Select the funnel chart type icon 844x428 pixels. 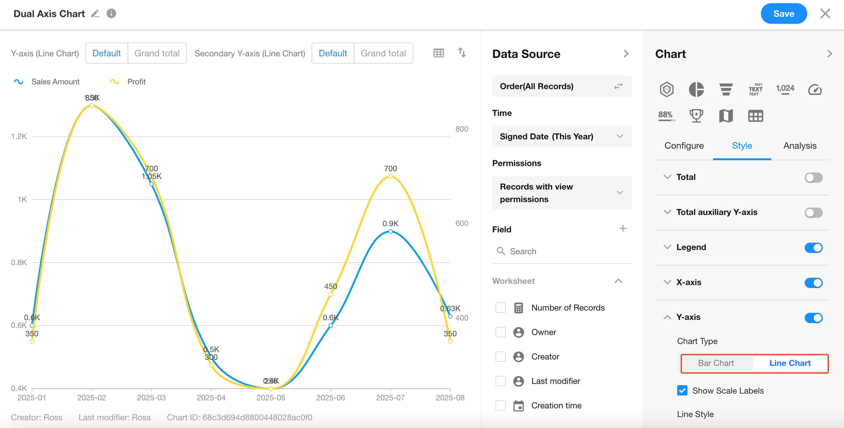726,89
